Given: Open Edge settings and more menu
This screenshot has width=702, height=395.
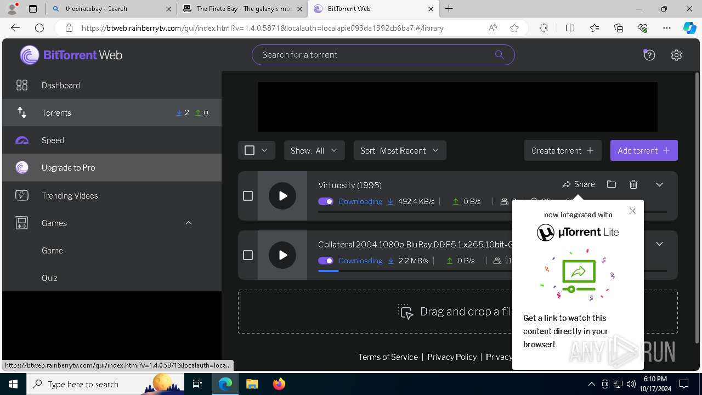Looking at the screenshot, I should 667,28.
